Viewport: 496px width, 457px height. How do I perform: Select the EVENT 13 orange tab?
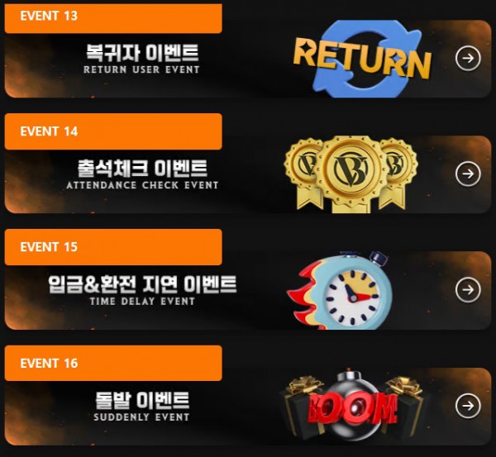click(113, 18)
